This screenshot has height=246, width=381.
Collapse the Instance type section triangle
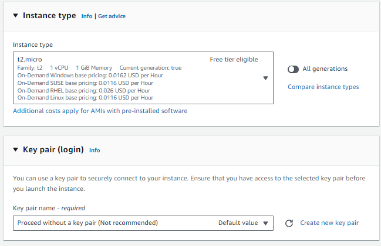[15, 16]
